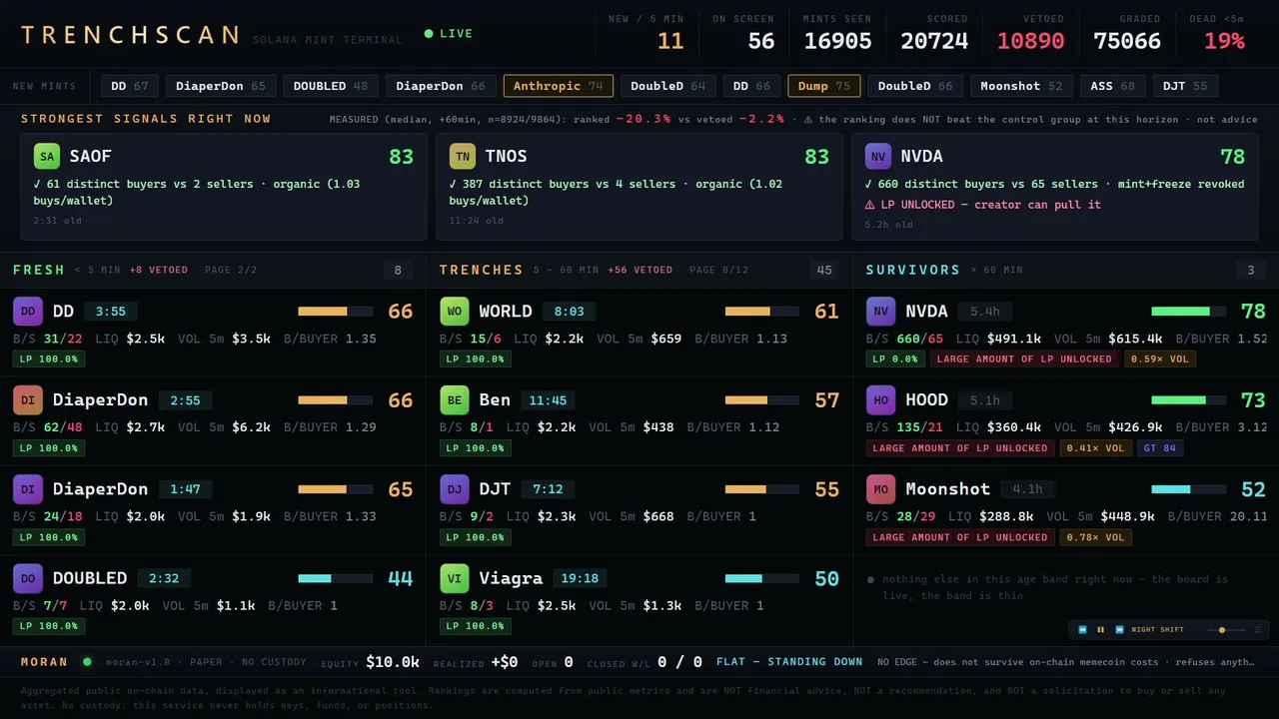The image size is (1279, 719).
Task: Click the 0.41× VOL tag on HOOD
Action: coord(1095,448)
